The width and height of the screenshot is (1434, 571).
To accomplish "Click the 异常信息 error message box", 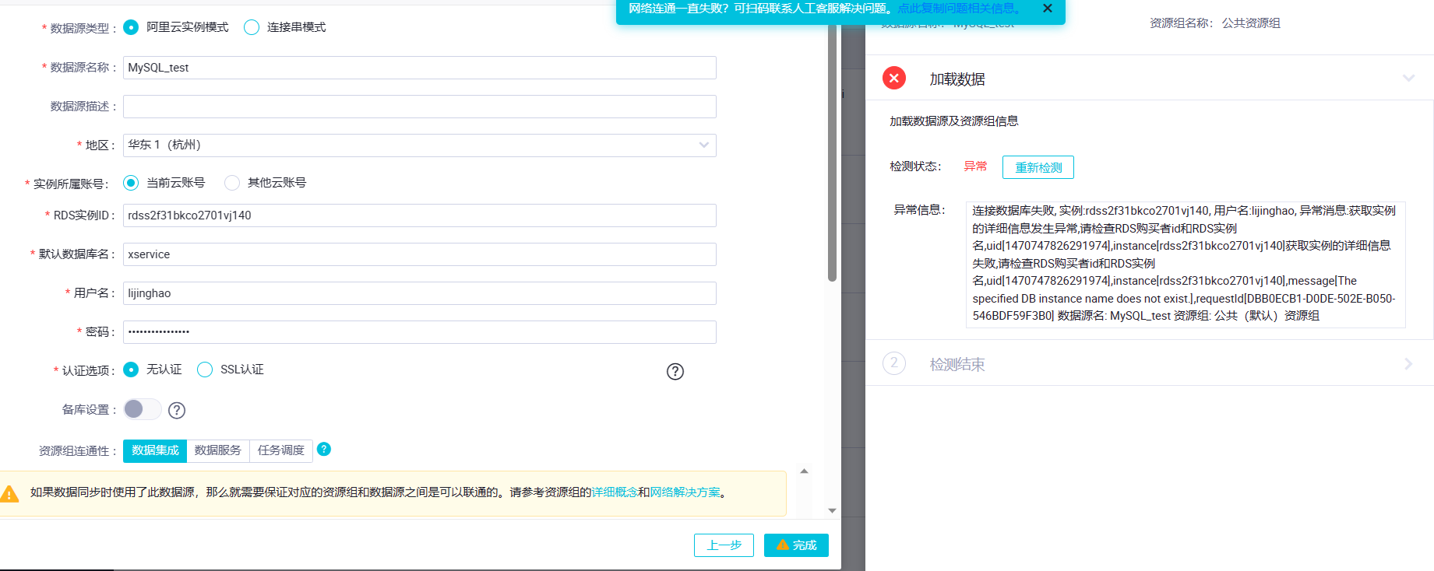I will tap(1186, 264).
